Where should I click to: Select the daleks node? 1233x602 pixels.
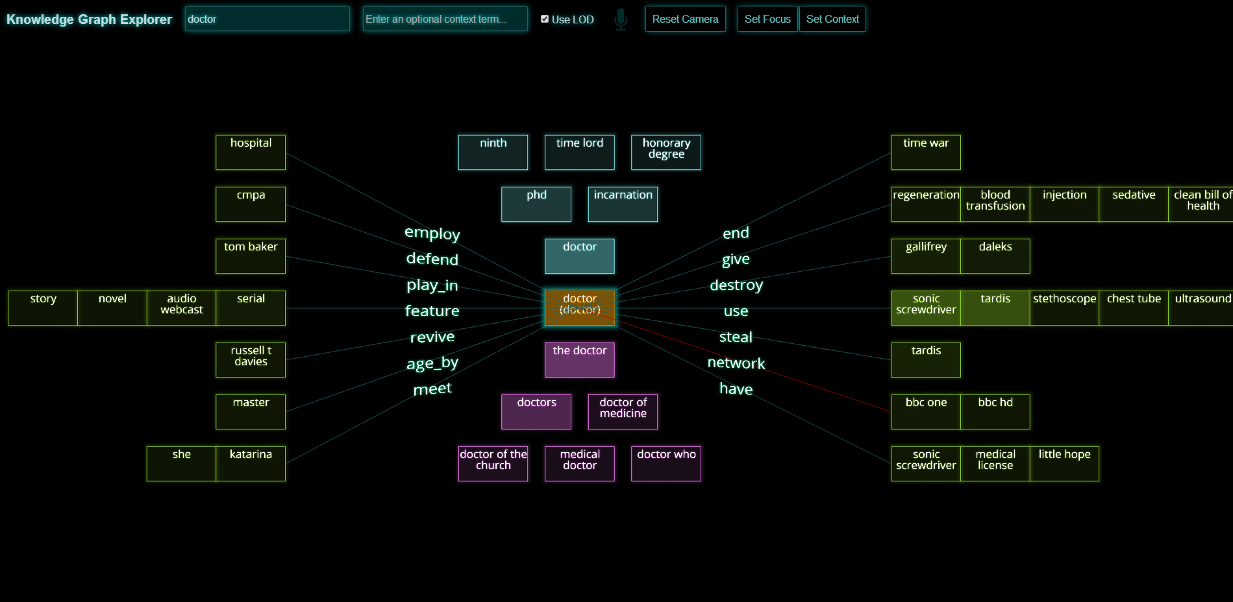[995, 256]
